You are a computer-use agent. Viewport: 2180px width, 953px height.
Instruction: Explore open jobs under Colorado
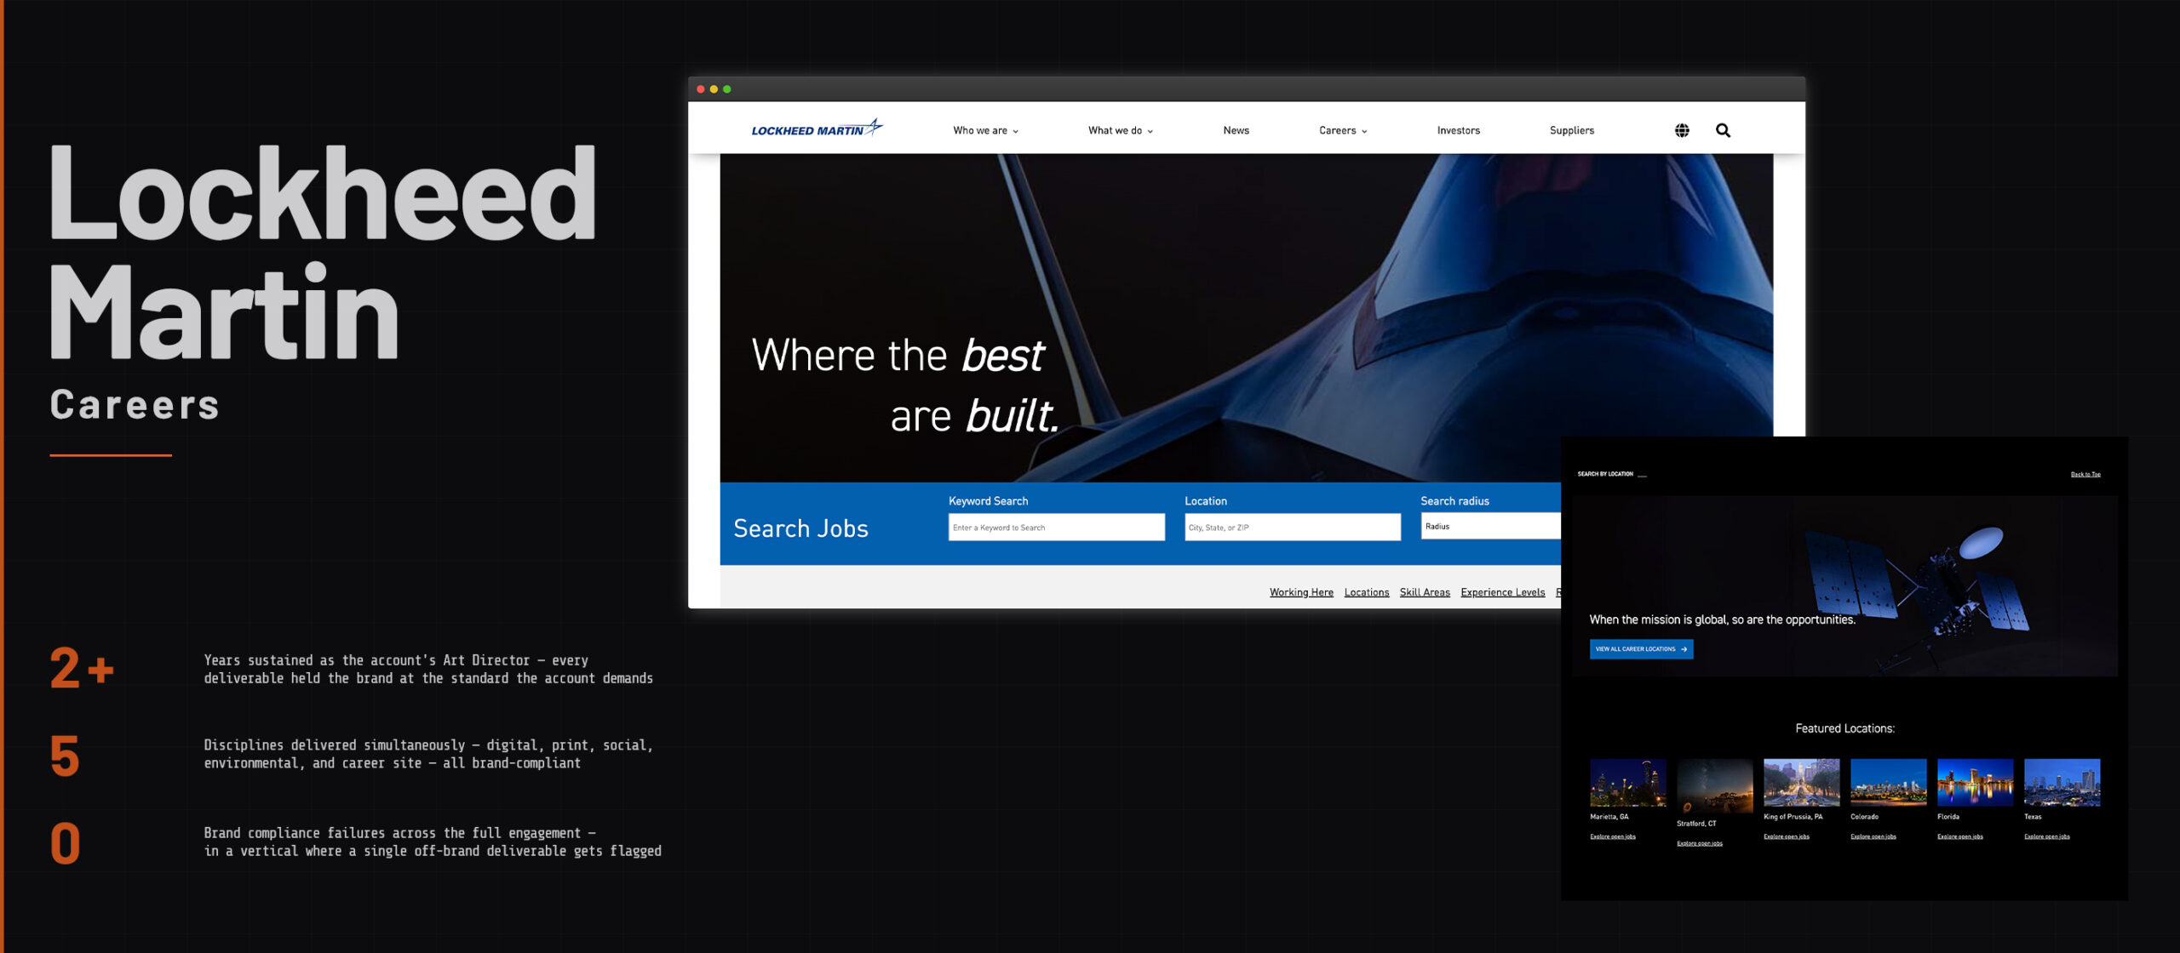(x=1873, y=836)
